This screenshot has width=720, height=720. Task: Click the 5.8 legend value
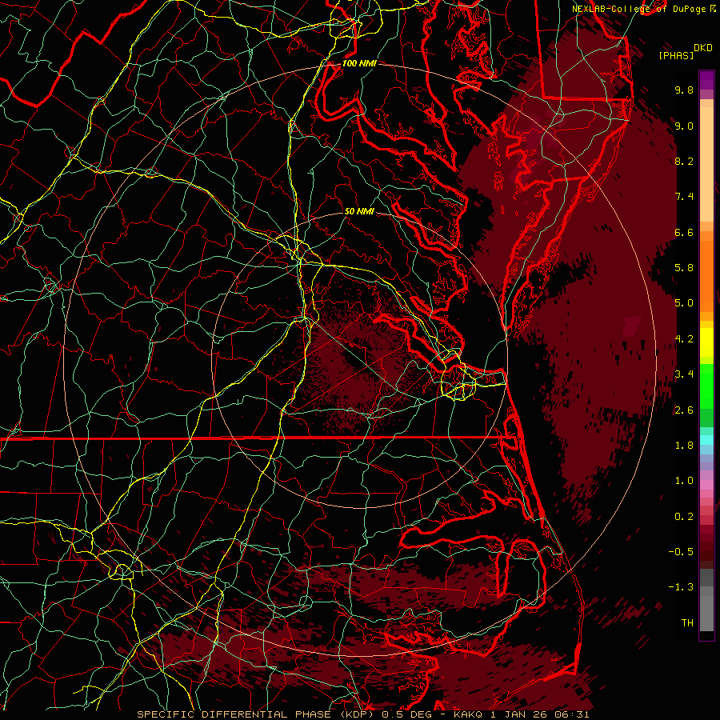(x=684, y=268)
